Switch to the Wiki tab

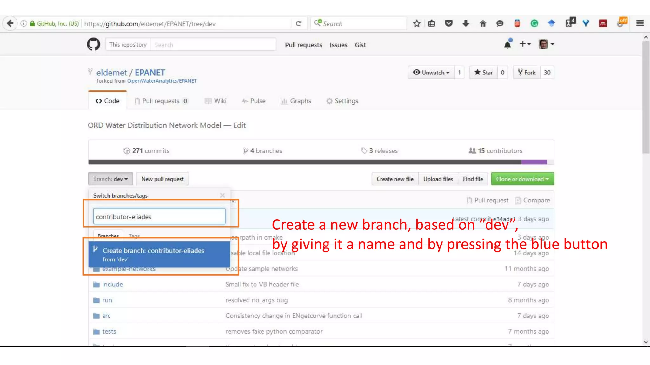(216, 101)
